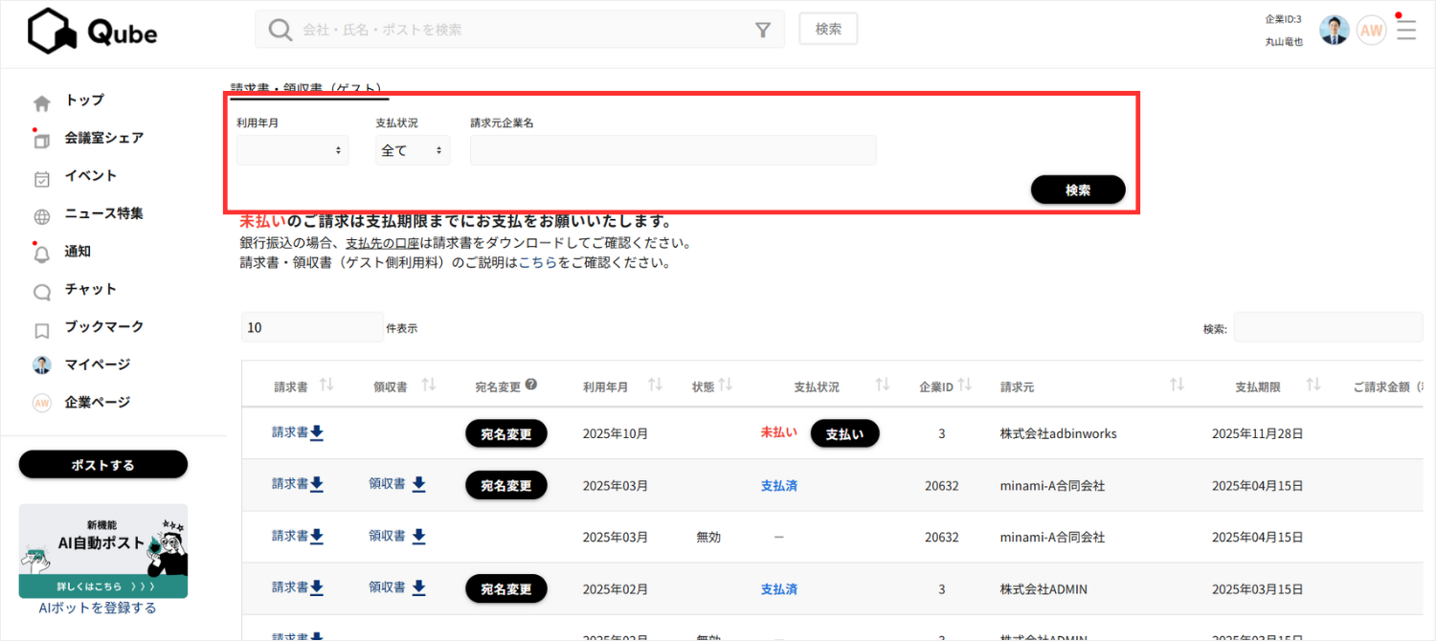Download the minami-A合同会社 支払済 領収書
Screen dimensions: 1436x641
pyautogui.click(x=418, y=485)
